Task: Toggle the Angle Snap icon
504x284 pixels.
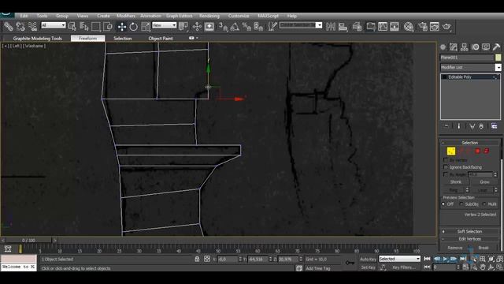Action: pyautogui.click(x=235, y=27)
